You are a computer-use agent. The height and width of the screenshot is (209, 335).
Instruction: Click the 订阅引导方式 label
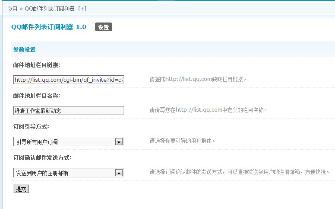click(31, 126)
